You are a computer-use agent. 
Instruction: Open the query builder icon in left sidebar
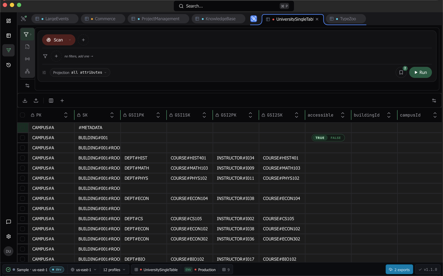tap(9, 50)
